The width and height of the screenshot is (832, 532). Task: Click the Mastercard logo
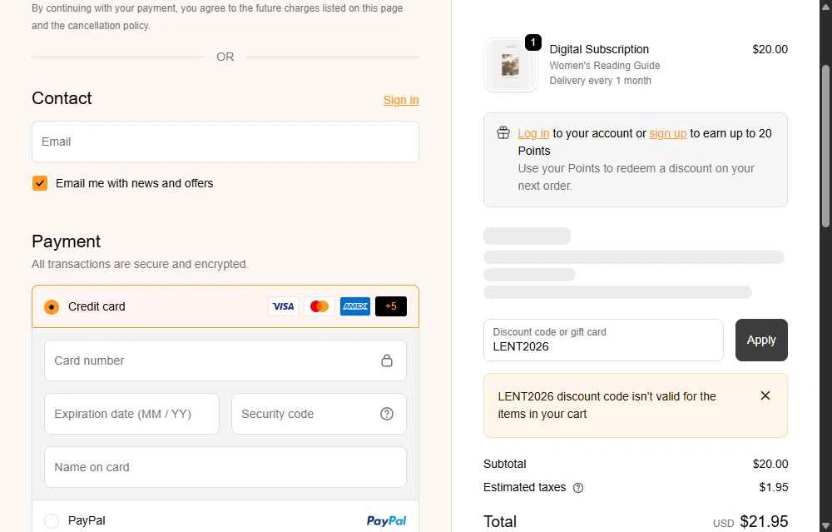click(x=319, y=306)
